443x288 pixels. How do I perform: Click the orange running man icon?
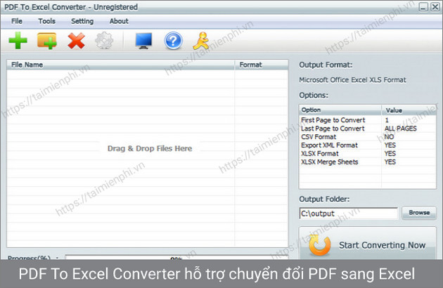coord(201,41)
